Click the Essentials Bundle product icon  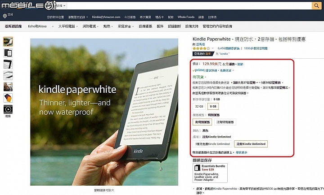[x=198, y=168]
